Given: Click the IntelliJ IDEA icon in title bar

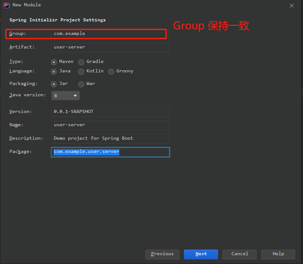Looking at the screenshot, I should [6, 5].
